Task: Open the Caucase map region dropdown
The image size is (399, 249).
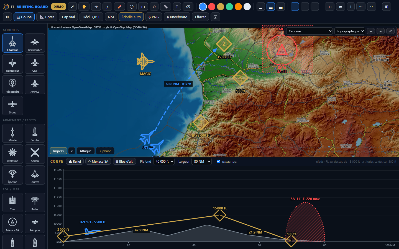Action: click(x=309, y=31)
